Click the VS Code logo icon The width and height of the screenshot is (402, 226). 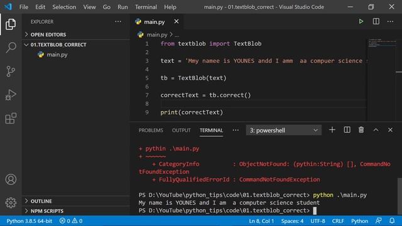[8, 7]
